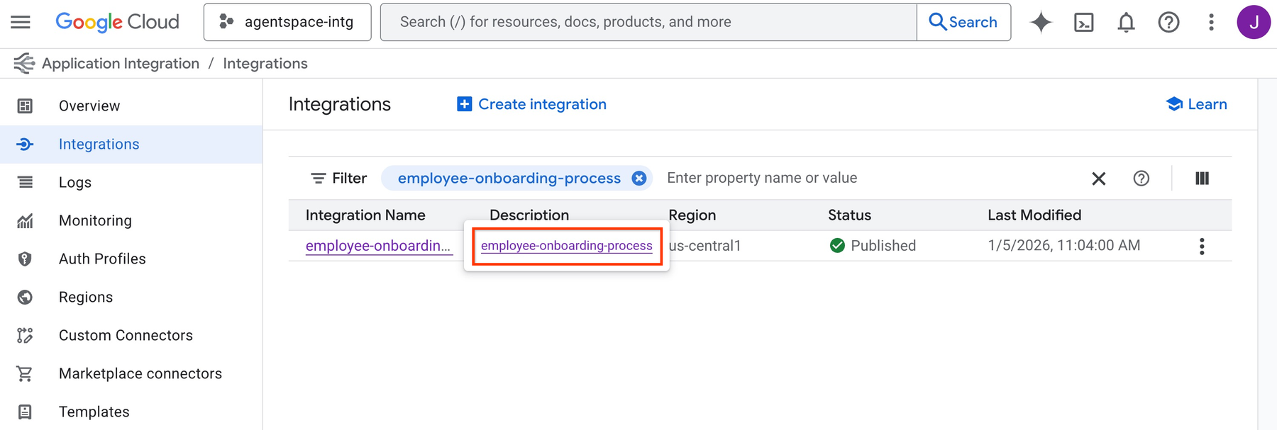
Task: Open Marketplace connectors in the sidebar
Action: click(x=131, y=373)
